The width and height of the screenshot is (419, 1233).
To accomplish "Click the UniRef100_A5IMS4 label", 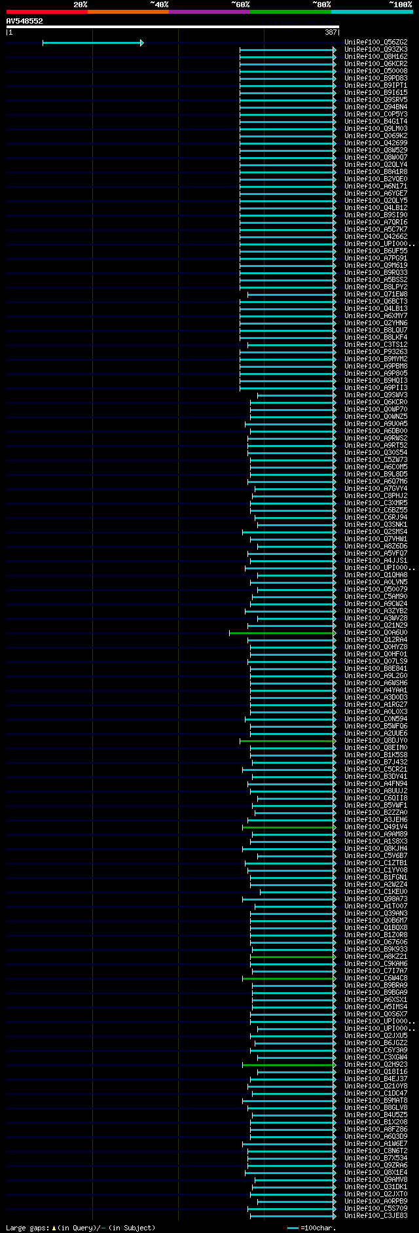I will 376,1007.
